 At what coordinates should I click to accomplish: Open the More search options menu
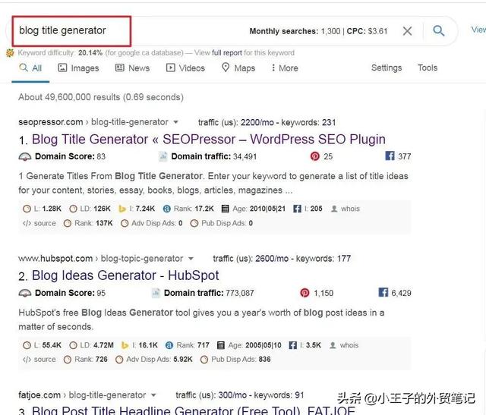285,68
